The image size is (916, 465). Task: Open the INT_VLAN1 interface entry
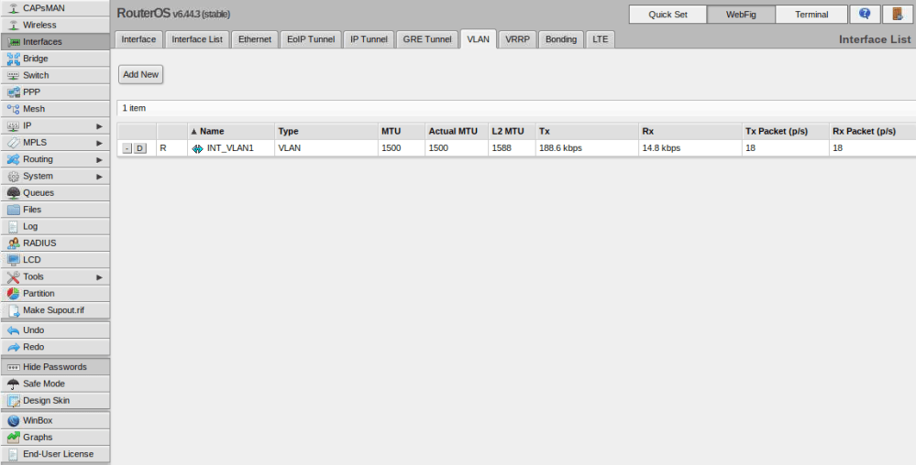click(x=230, y=148)
